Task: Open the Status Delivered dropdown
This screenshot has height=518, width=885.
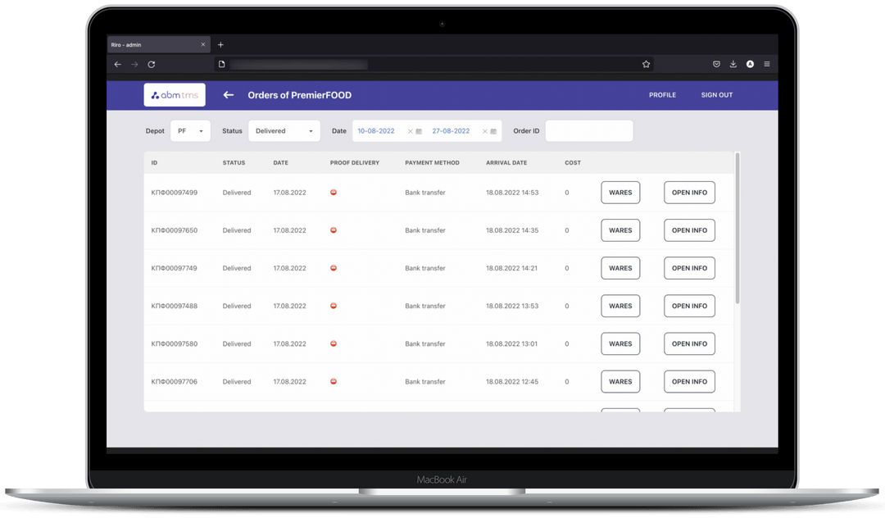Action: 284,131
